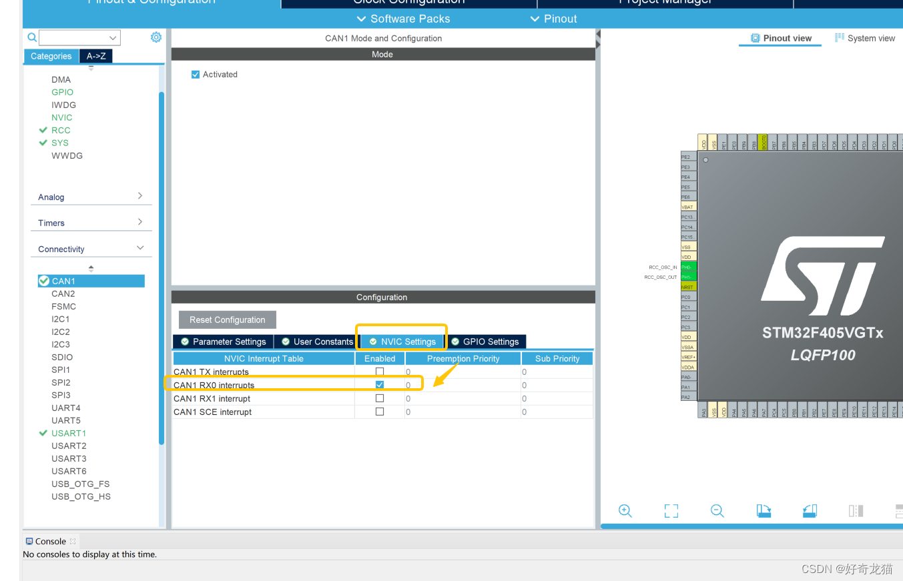Switch to the A->Z tab
903x581 pixels.
click(96, 56)
